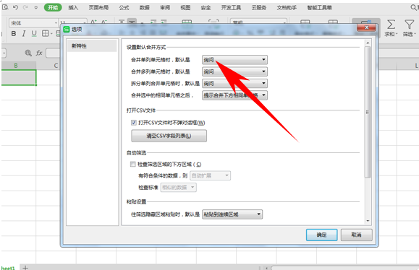Click the dialog scrollbar up arrow

368,43
